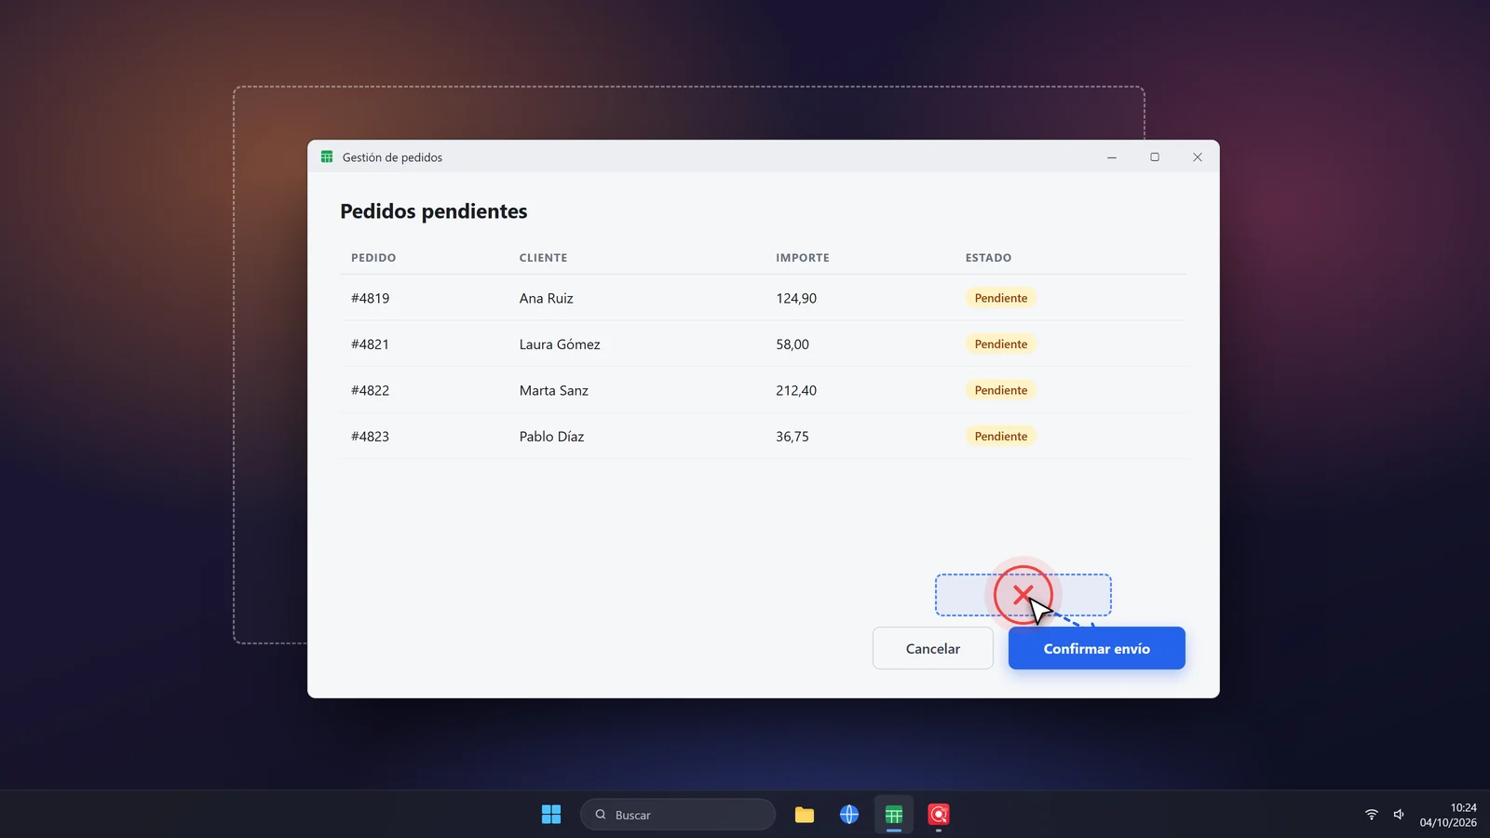Click Pendiente badge for Marta Sanz
Screen dimensions: 1490x838
coord(1001,390)
